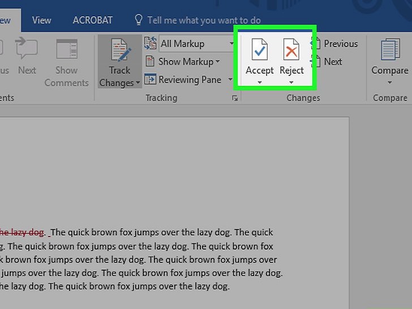Open the View ribbon tab

point(41,20)
